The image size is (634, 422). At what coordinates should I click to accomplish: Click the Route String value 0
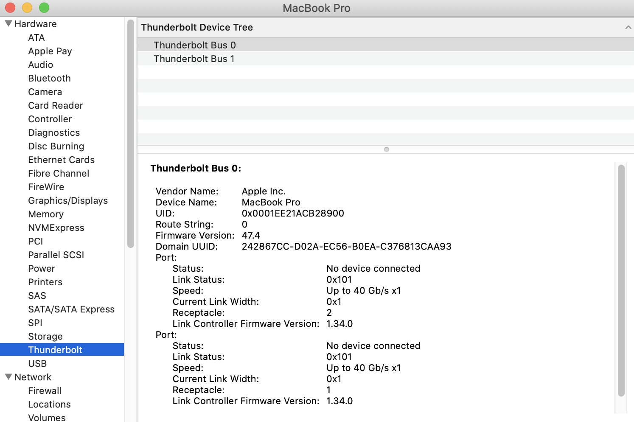click(244, 224)
